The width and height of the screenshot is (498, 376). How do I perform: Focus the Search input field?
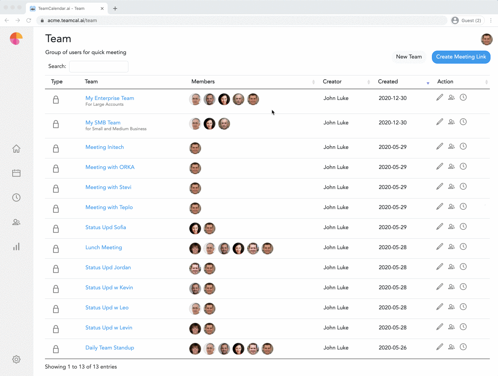pos(99,67)
